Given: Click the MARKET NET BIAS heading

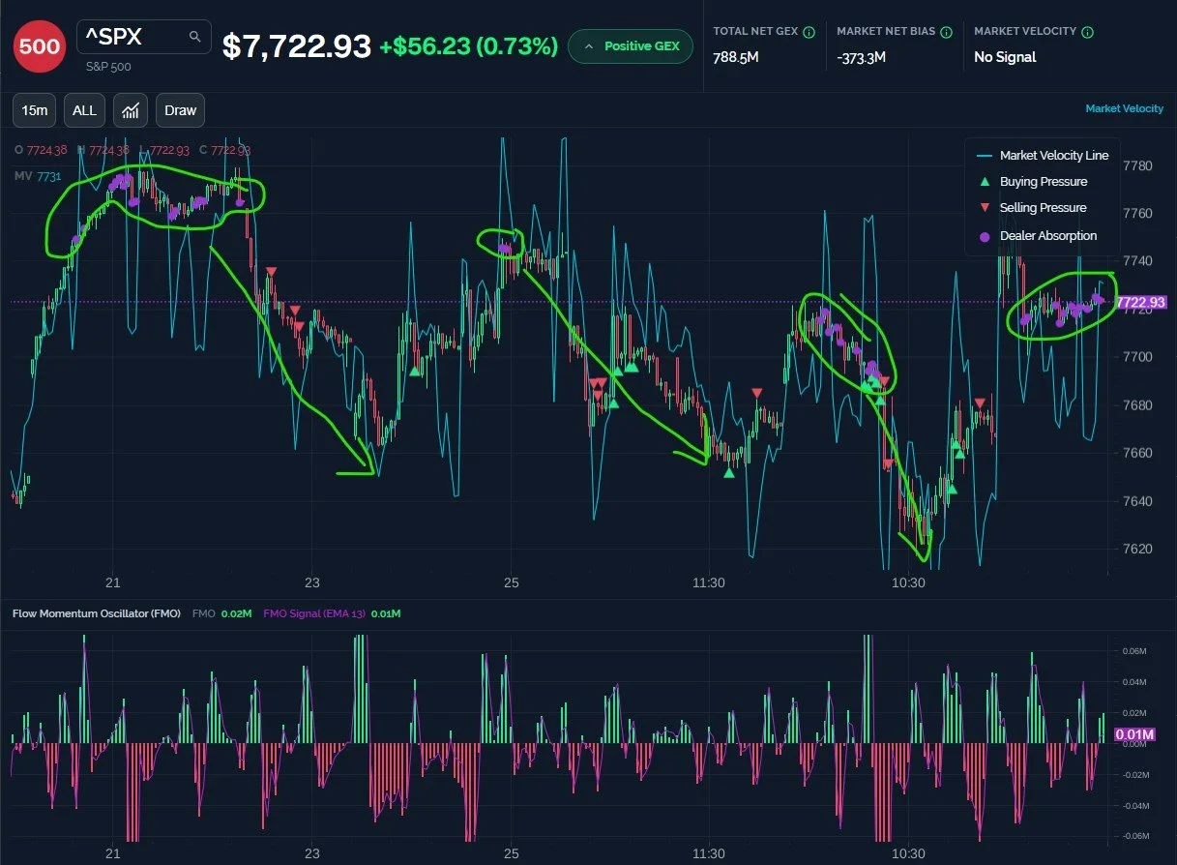Looking at the screenshot, I should (x=886, y=32).
